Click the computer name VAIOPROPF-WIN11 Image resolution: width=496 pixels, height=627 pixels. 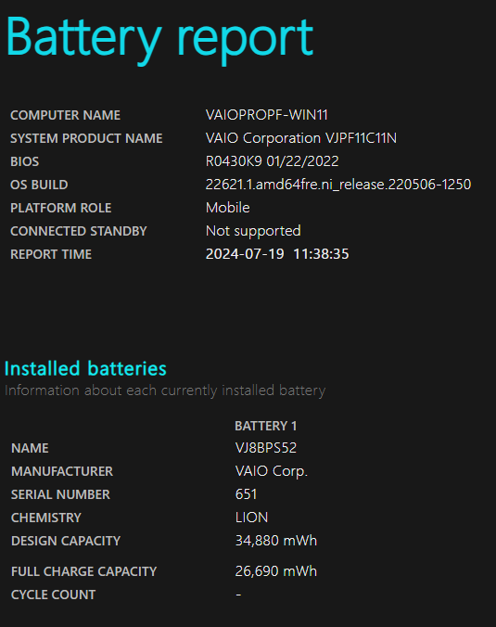coord(267,115)
